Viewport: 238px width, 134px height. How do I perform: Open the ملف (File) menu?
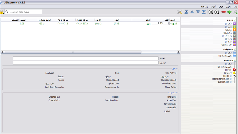click(235, 6)
